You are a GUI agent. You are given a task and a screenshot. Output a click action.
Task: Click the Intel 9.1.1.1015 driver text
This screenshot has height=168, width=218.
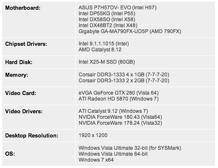104,44
